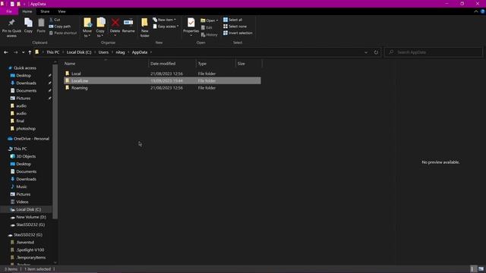Sort by the Size column header
Screen dimensions: 486x273
248,64
